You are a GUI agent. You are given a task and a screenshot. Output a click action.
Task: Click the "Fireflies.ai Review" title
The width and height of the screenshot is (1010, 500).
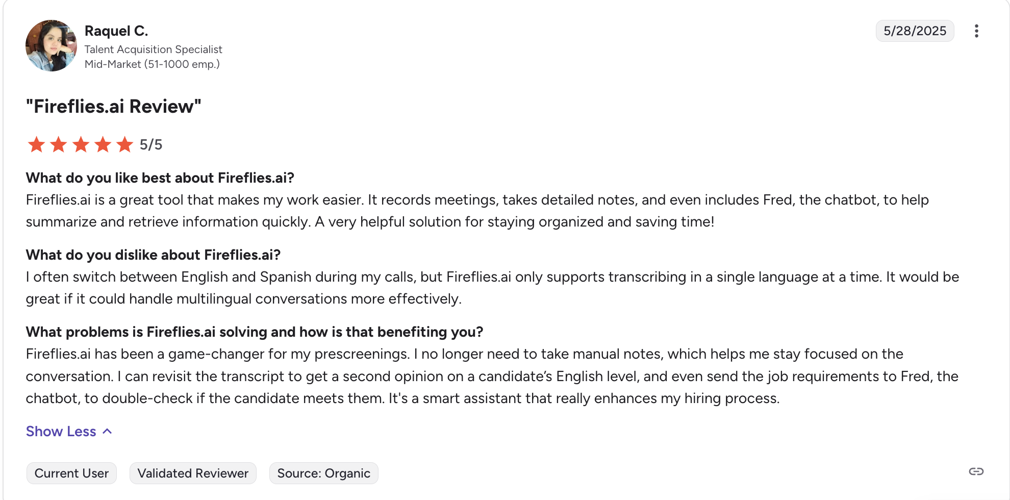coord(114,107)
